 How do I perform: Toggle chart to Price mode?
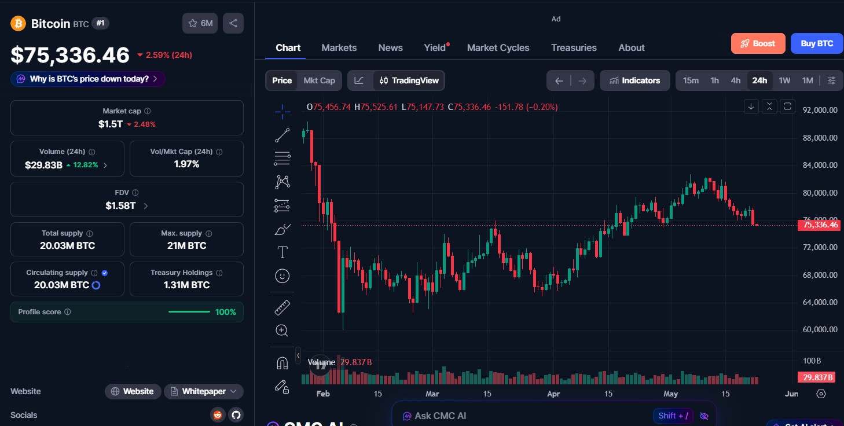[282, 80]
